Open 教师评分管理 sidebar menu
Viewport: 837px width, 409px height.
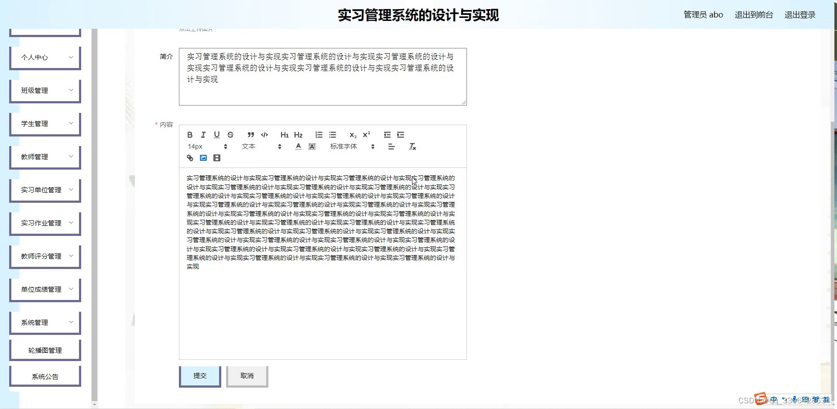pyautogui.click(x=45, y=256)
